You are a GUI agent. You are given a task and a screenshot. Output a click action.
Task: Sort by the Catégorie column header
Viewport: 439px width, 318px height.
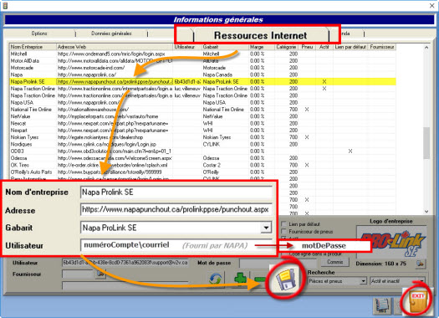(x=286, y=47)
